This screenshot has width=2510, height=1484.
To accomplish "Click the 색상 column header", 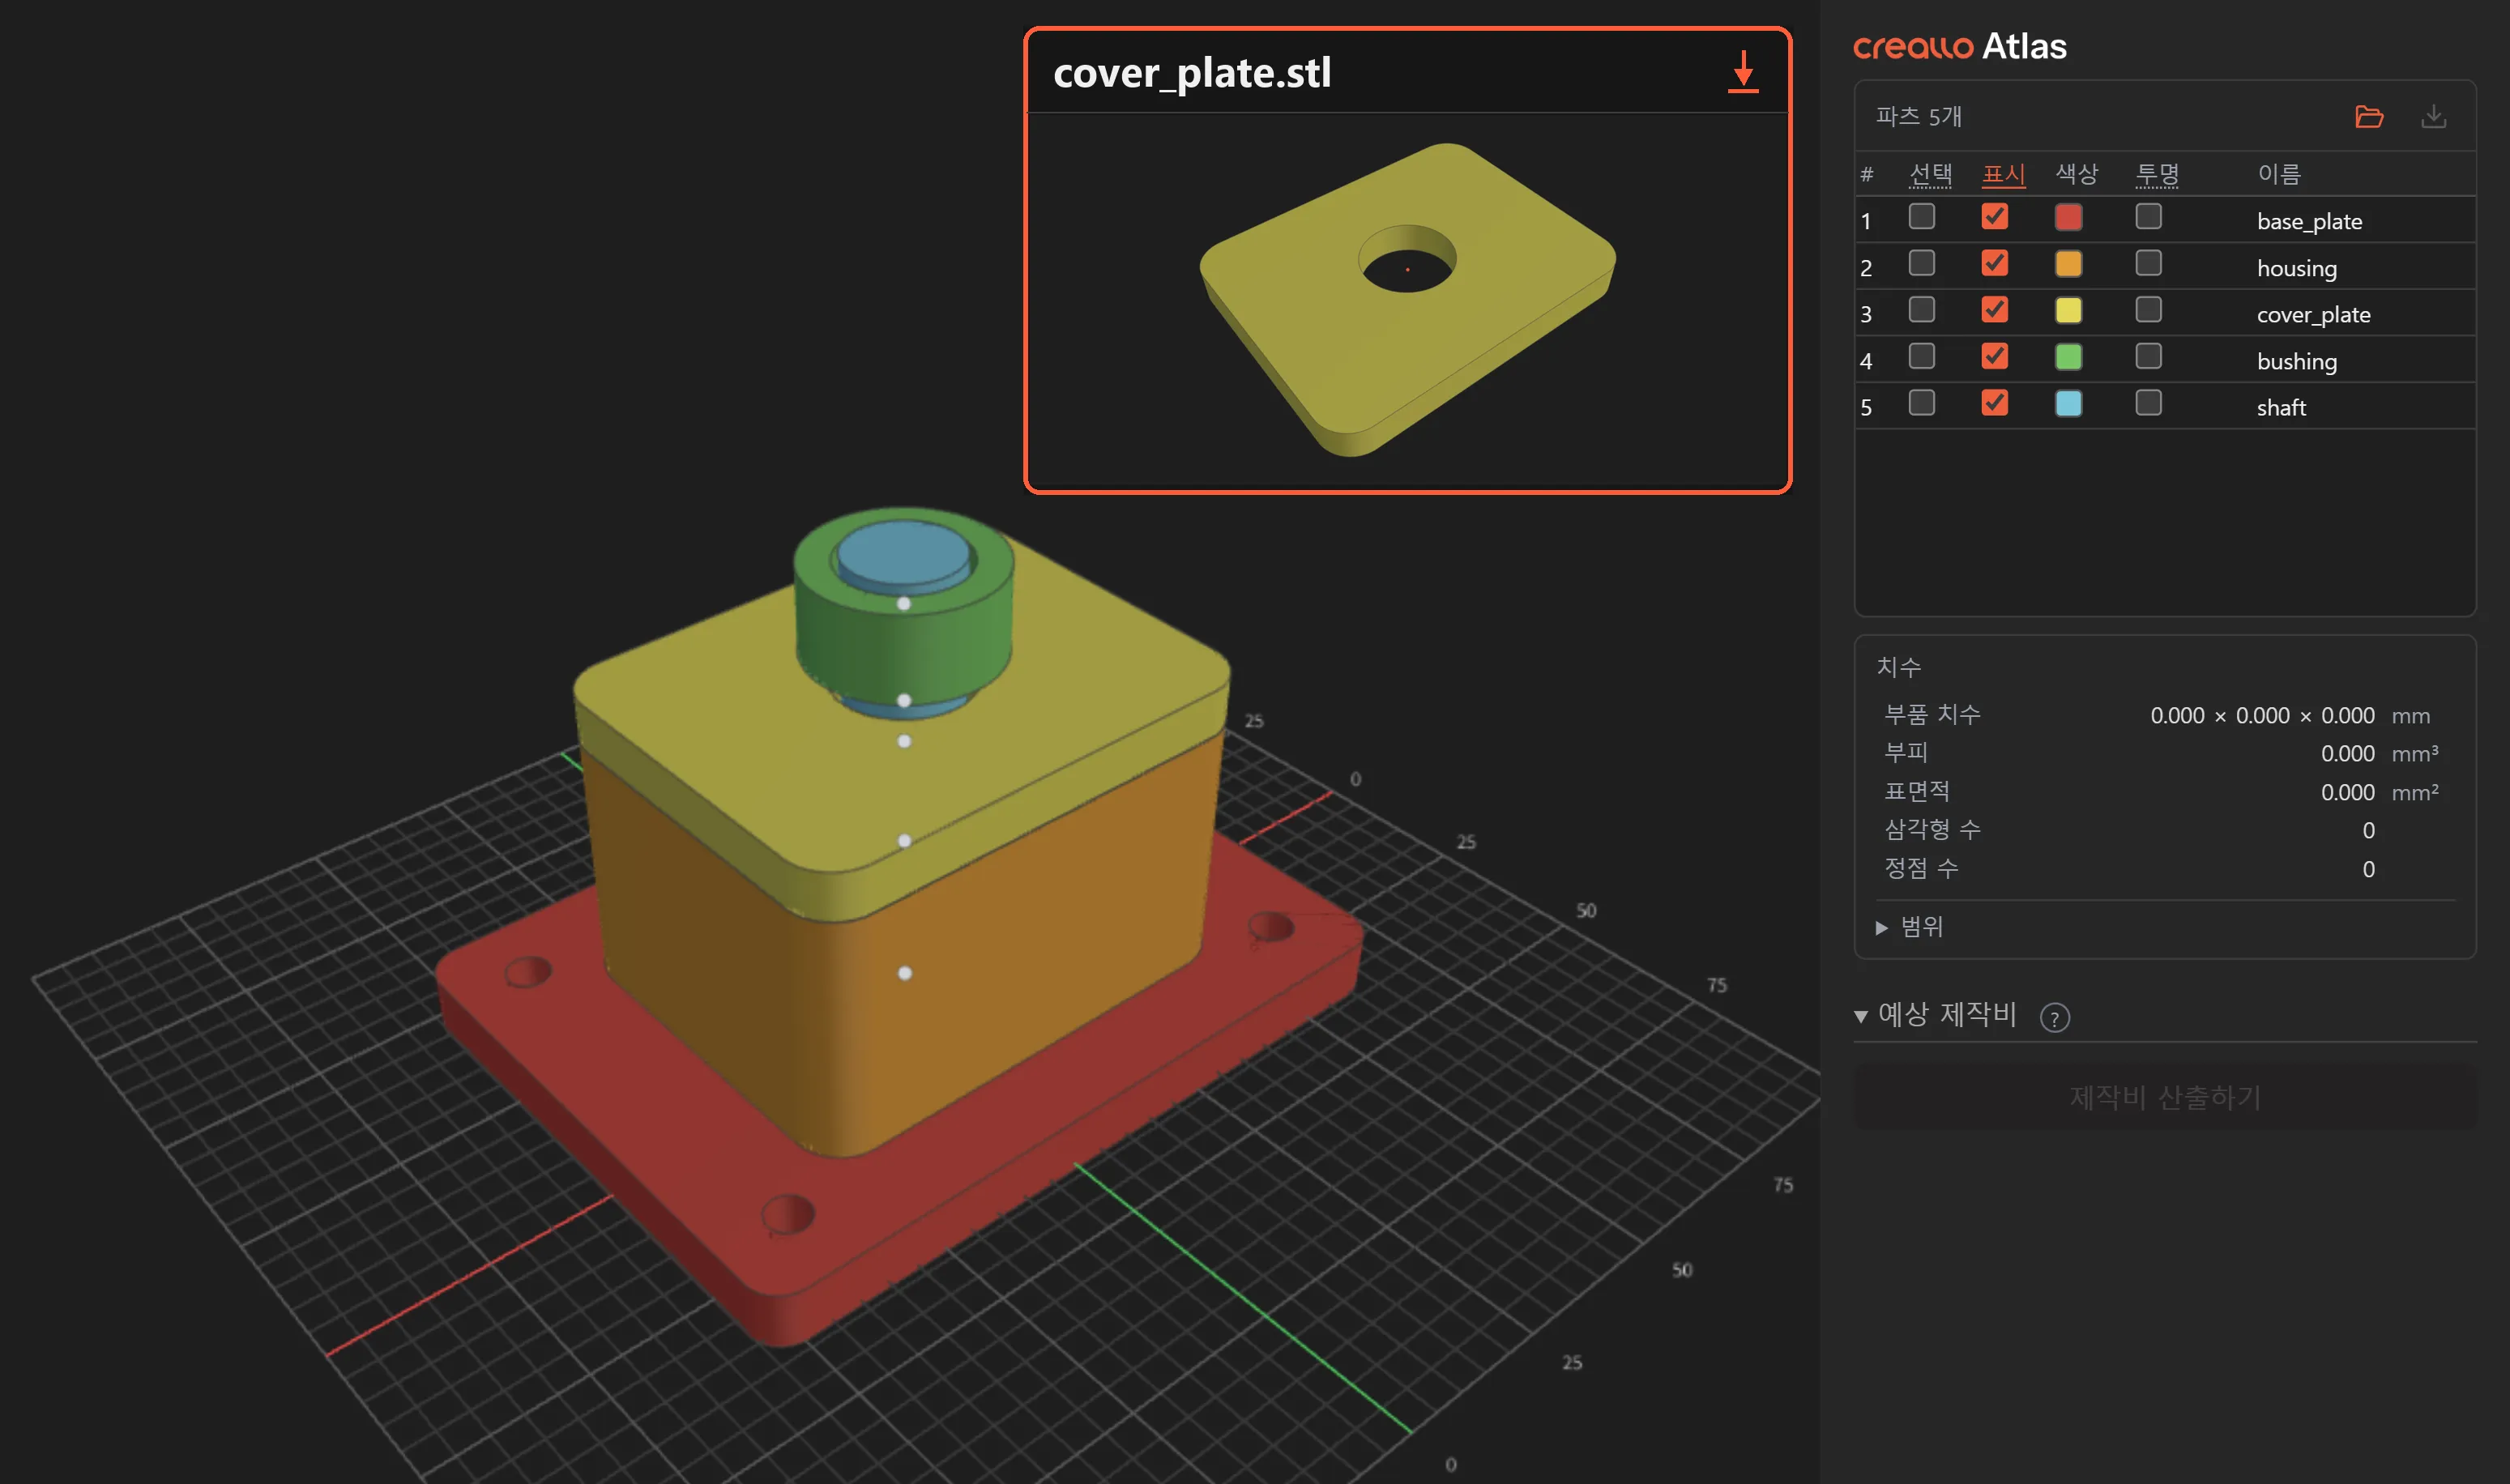I will 2076,174.
